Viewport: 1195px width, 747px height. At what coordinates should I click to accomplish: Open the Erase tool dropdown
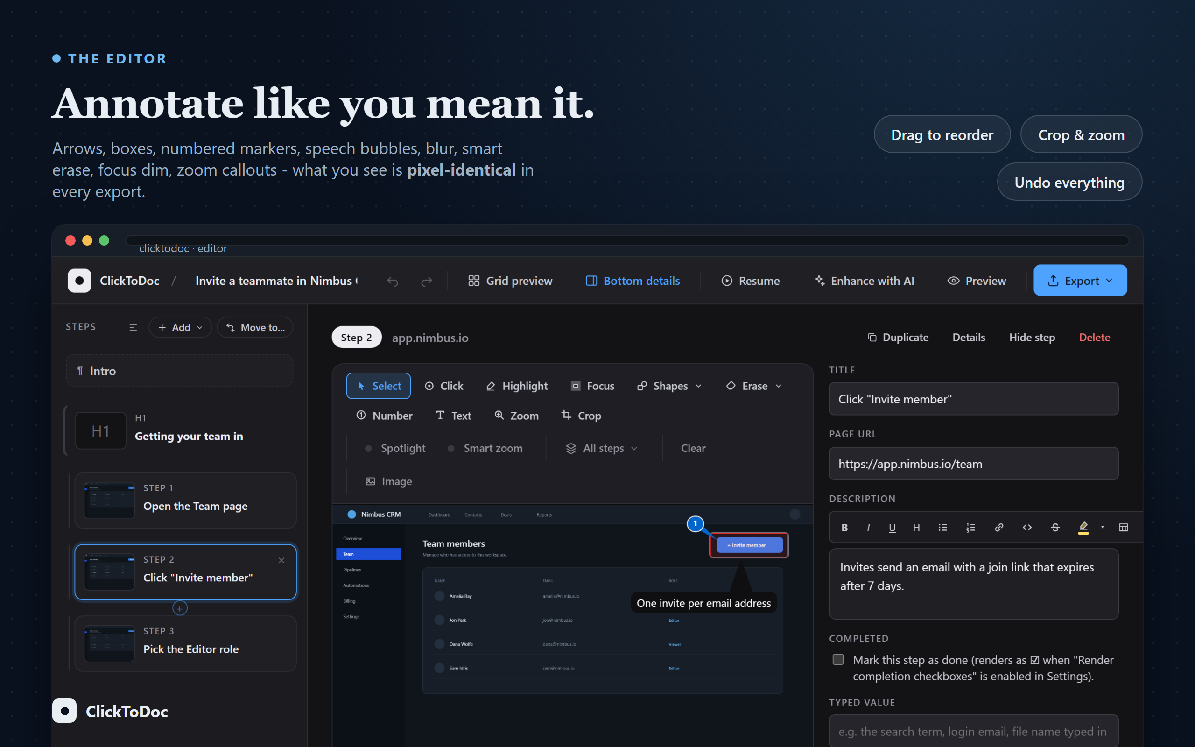(753, 386)
